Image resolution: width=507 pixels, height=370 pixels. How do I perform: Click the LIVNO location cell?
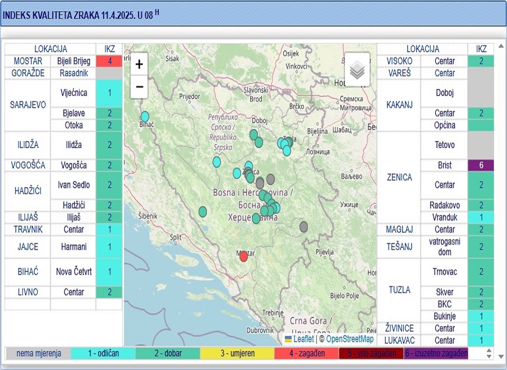coord(28,292)
